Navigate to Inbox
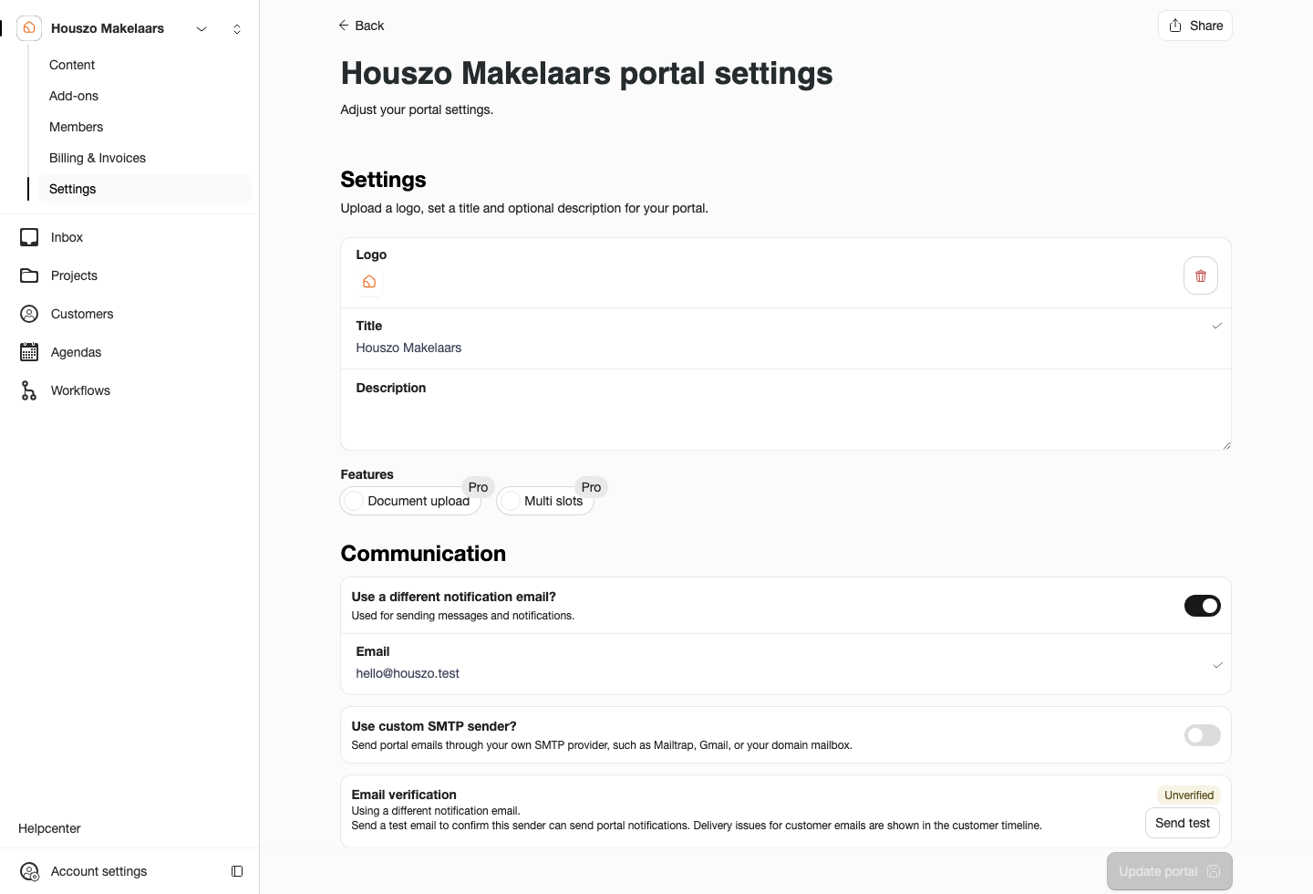The height and width of the screenshot is (894, 1313). click(x=67, y=237)
